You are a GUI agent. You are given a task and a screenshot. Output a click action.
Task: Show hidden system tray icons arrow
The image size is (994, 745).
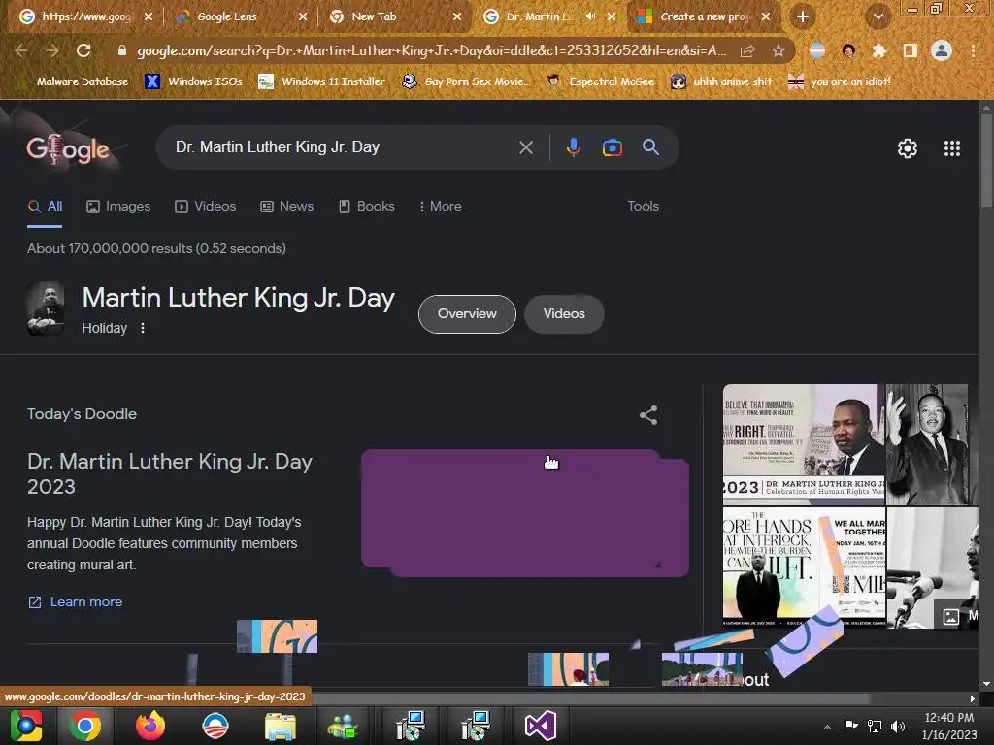[x=827, y=727]
